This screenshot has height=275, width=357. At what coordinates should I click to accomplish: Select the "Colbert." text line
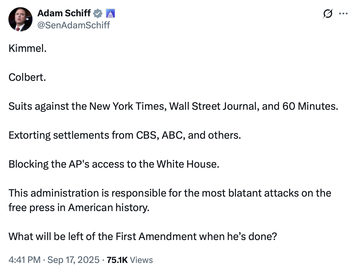(x=27, y=77)
